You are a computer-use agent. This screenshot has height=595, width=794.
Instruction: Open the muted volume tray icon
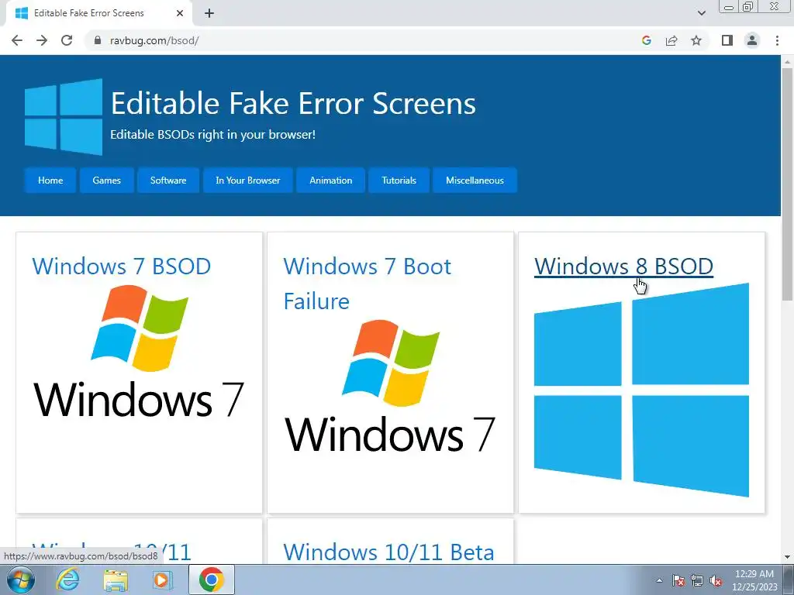(716, 580)
